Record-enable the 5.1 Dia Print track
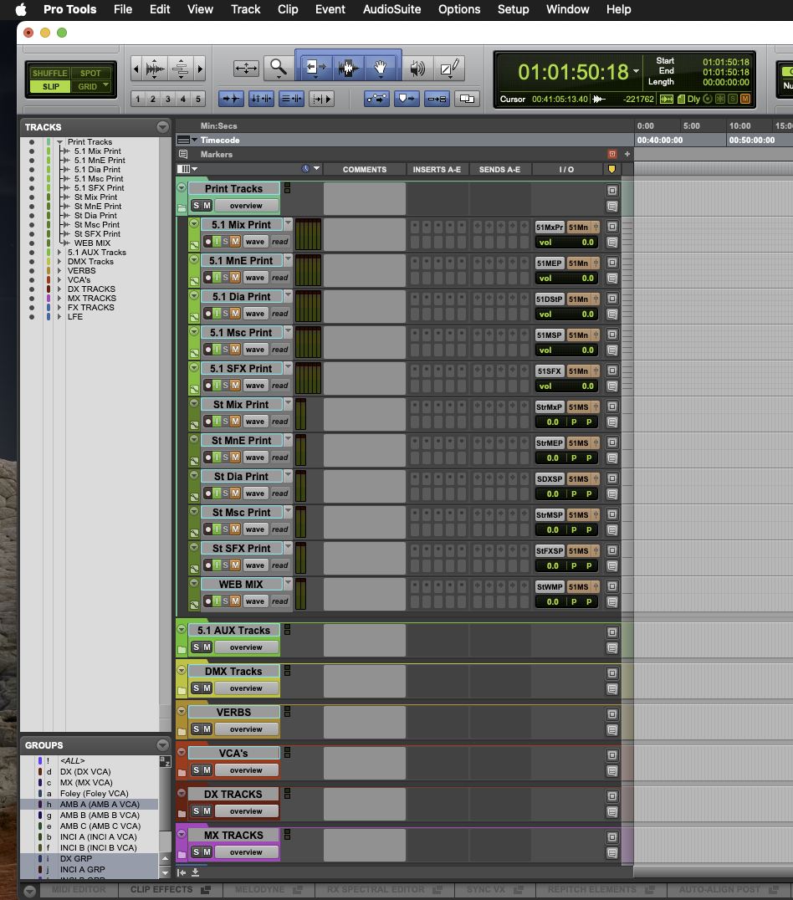The height and width of the screenshot is (900, 793). point(207,314)
